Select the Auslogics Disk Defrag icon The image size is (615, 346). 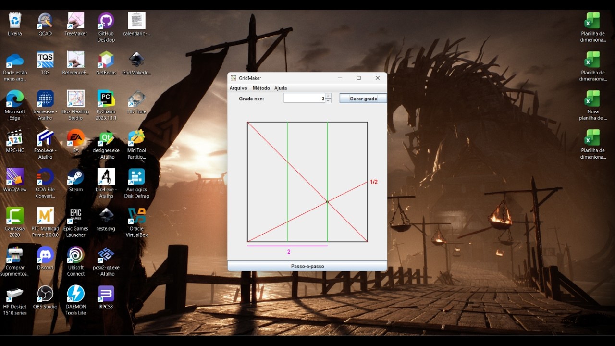coord(136,184)
